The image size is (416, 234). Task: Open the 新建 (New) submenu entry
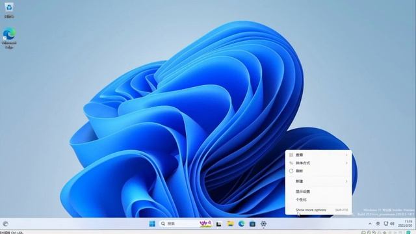click(318, 181)
